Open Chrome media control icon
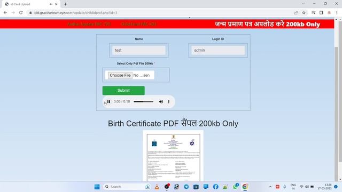Image resolution: width=342 pixels, height=192 pixels. tap(314, 13)
